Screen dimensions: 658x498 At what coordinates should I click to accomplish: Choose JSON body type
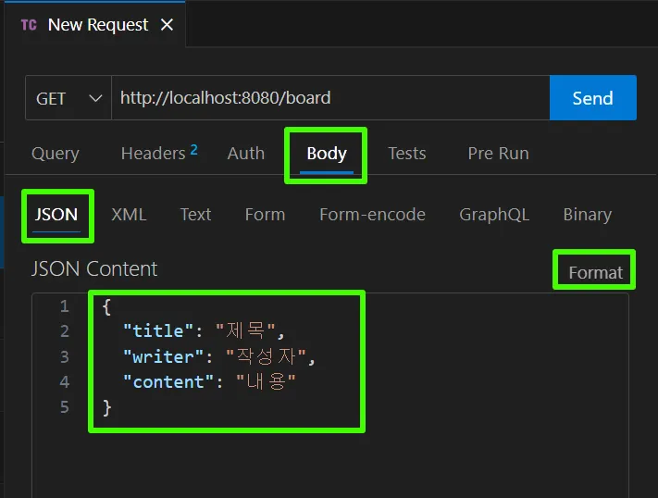click(56, 215)
